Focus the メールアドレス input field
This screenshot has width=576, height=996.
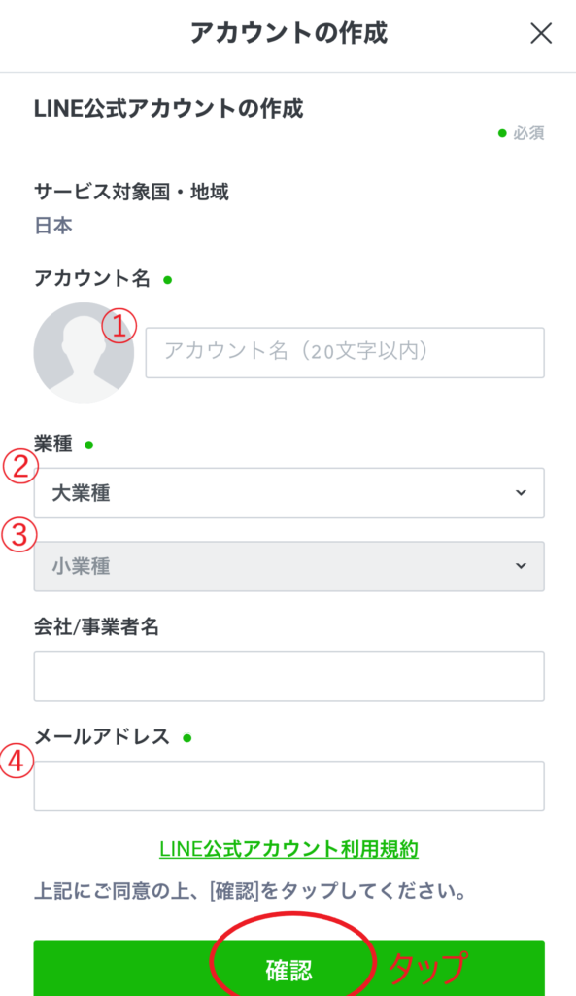(x=288, y=786)
